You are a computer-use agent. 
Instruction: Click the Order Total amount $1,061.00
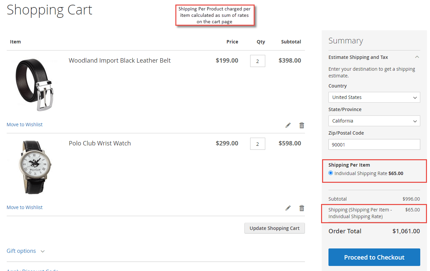(406, 231)
